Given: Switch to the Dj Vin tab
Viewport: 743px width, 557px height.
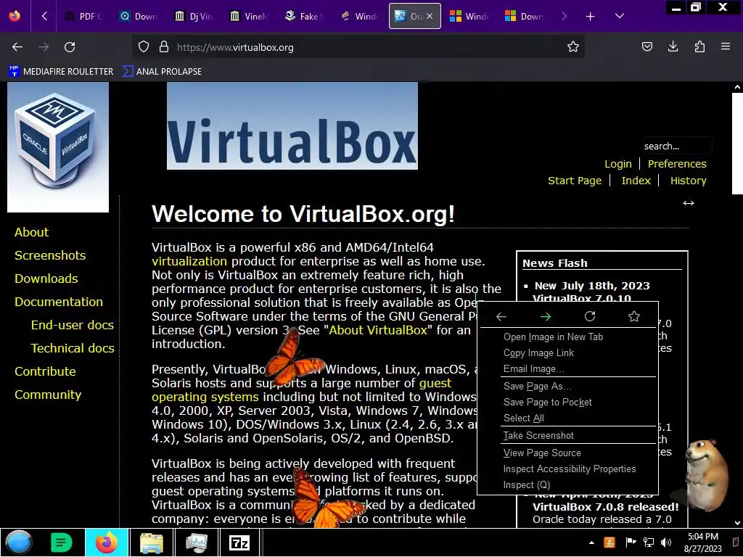Looking at the screenshot, I should pos(193,17).
